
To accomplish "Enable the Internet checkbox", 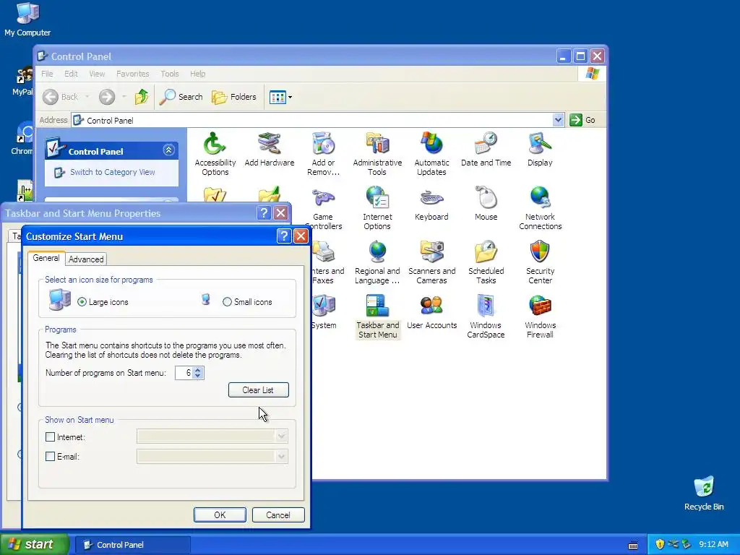I will click(50, 437).
